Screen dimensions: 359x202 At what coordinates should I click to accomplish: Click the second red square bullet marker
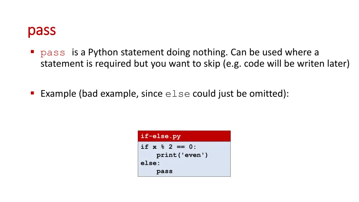[x=32, y=93]
